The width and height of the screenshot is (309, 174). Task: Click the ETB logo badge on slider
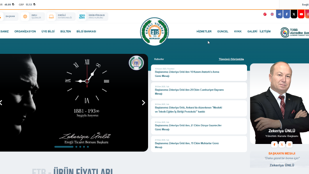click(136, 63)
